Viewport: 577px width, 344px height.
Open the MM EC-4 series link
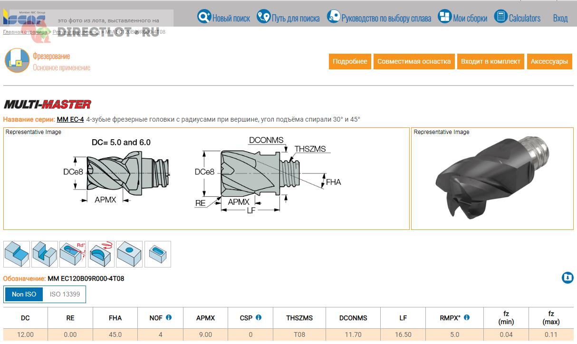click(70, 119)
